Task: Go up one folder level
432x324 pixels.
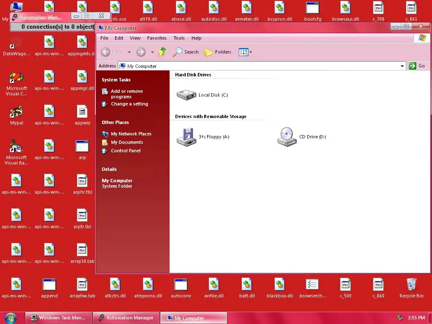Action: [162, 52]
